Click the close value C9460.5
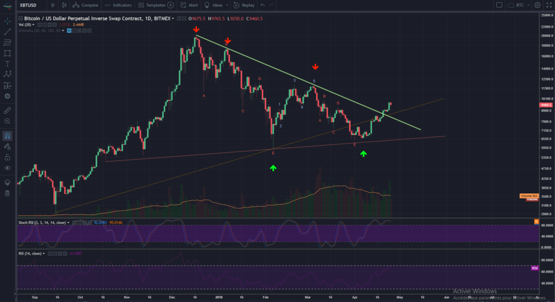Image resolution: width=555 pixels, height=302 pixels. click(x=254, y=19)
